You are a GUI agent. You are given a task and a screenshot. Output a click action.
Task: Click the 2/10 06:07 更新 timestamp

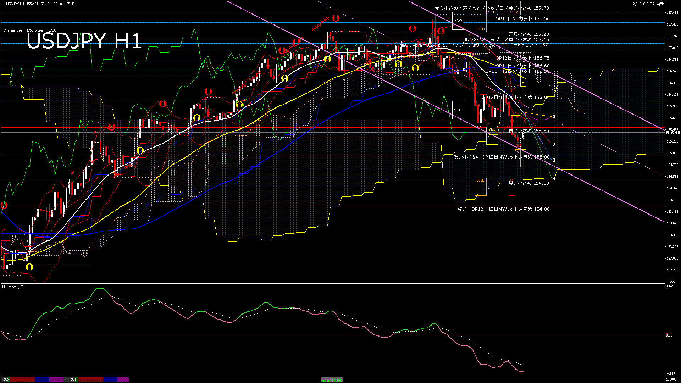[x=648, y=4]
